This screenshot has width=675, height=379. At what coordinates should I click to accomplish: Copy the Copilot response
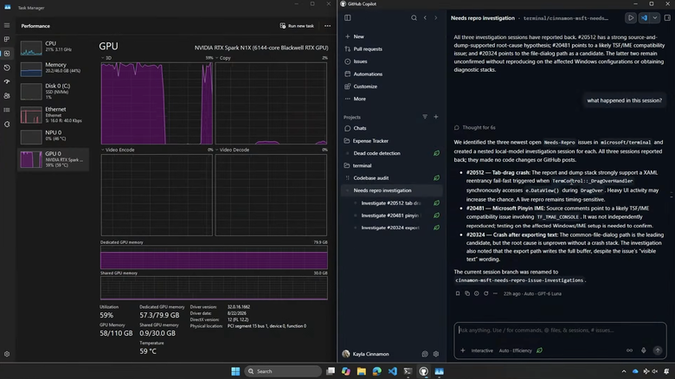pyautogui.click(x=467, y=293)
